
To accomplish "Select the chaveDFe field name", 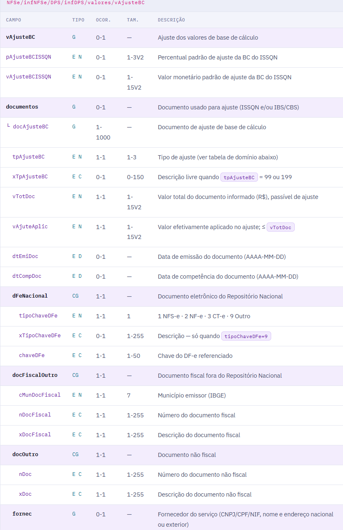I will pyautogui.click(x=32, y=355).
